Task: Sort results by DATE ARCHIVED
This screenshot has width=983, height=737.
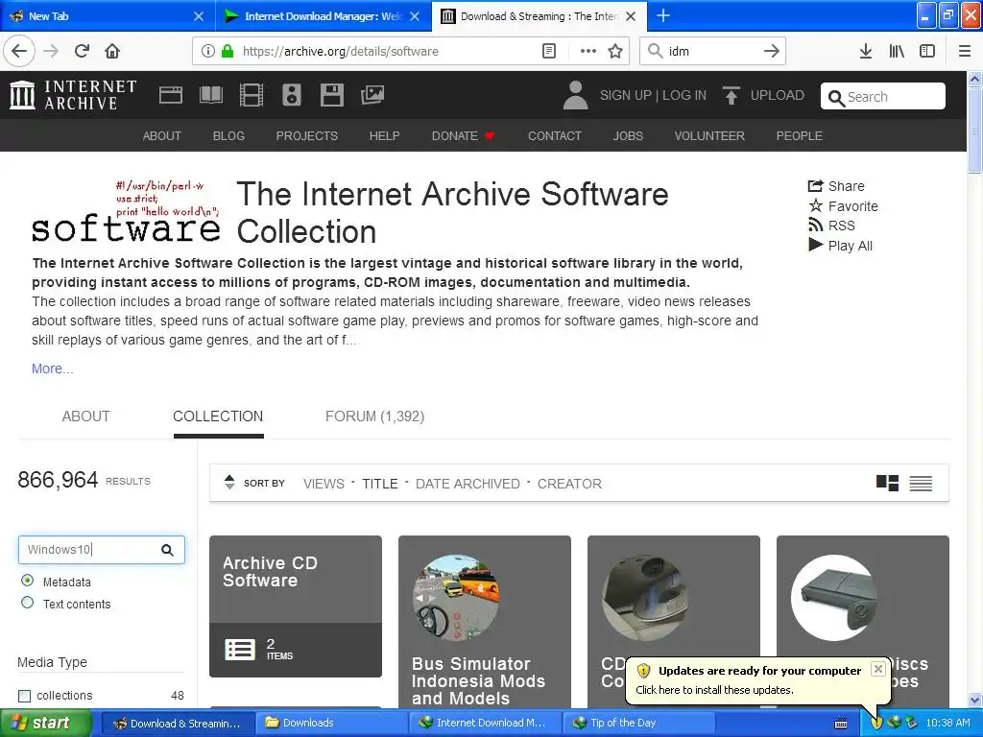Action: [x=468, y=484]
